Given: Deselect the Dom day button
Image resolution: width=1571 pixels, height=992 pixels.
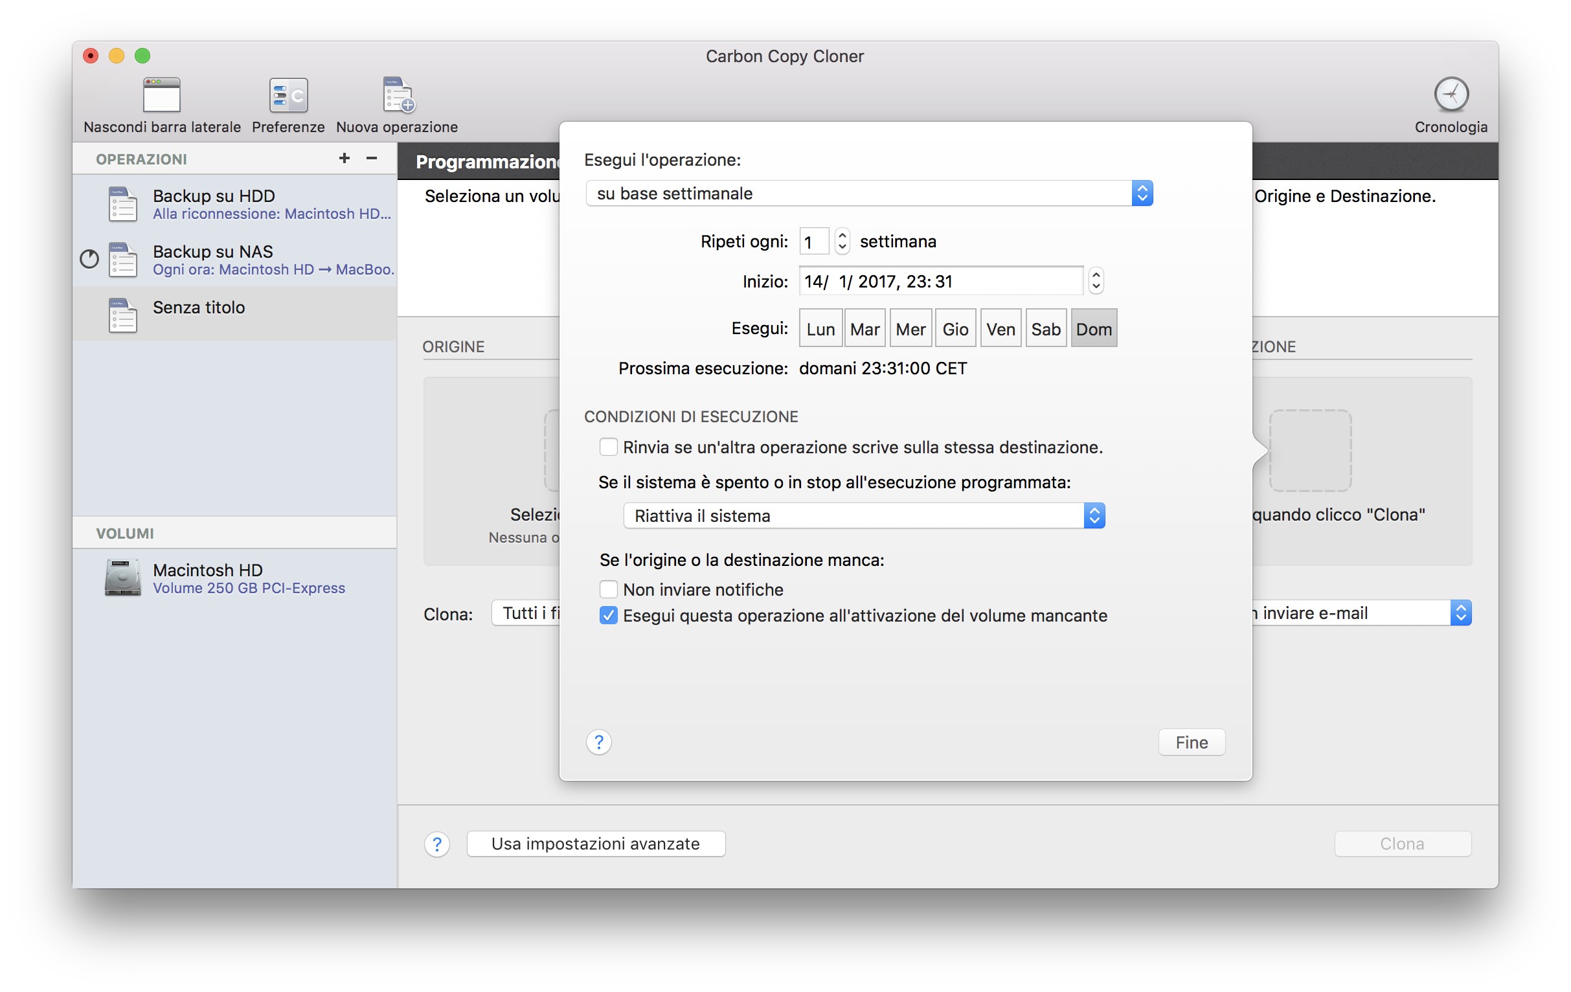Looking at the screenshot, I should (1094, 329).
